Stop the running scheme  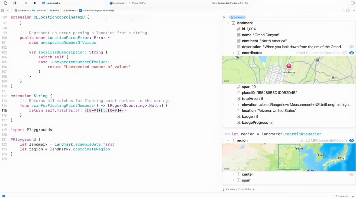click(x=26, y=3)
